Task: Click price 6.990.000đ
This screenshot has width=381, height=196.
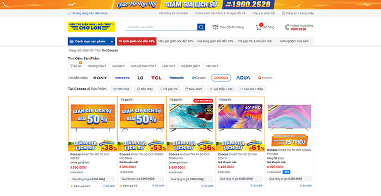Action: coord(275,167)
